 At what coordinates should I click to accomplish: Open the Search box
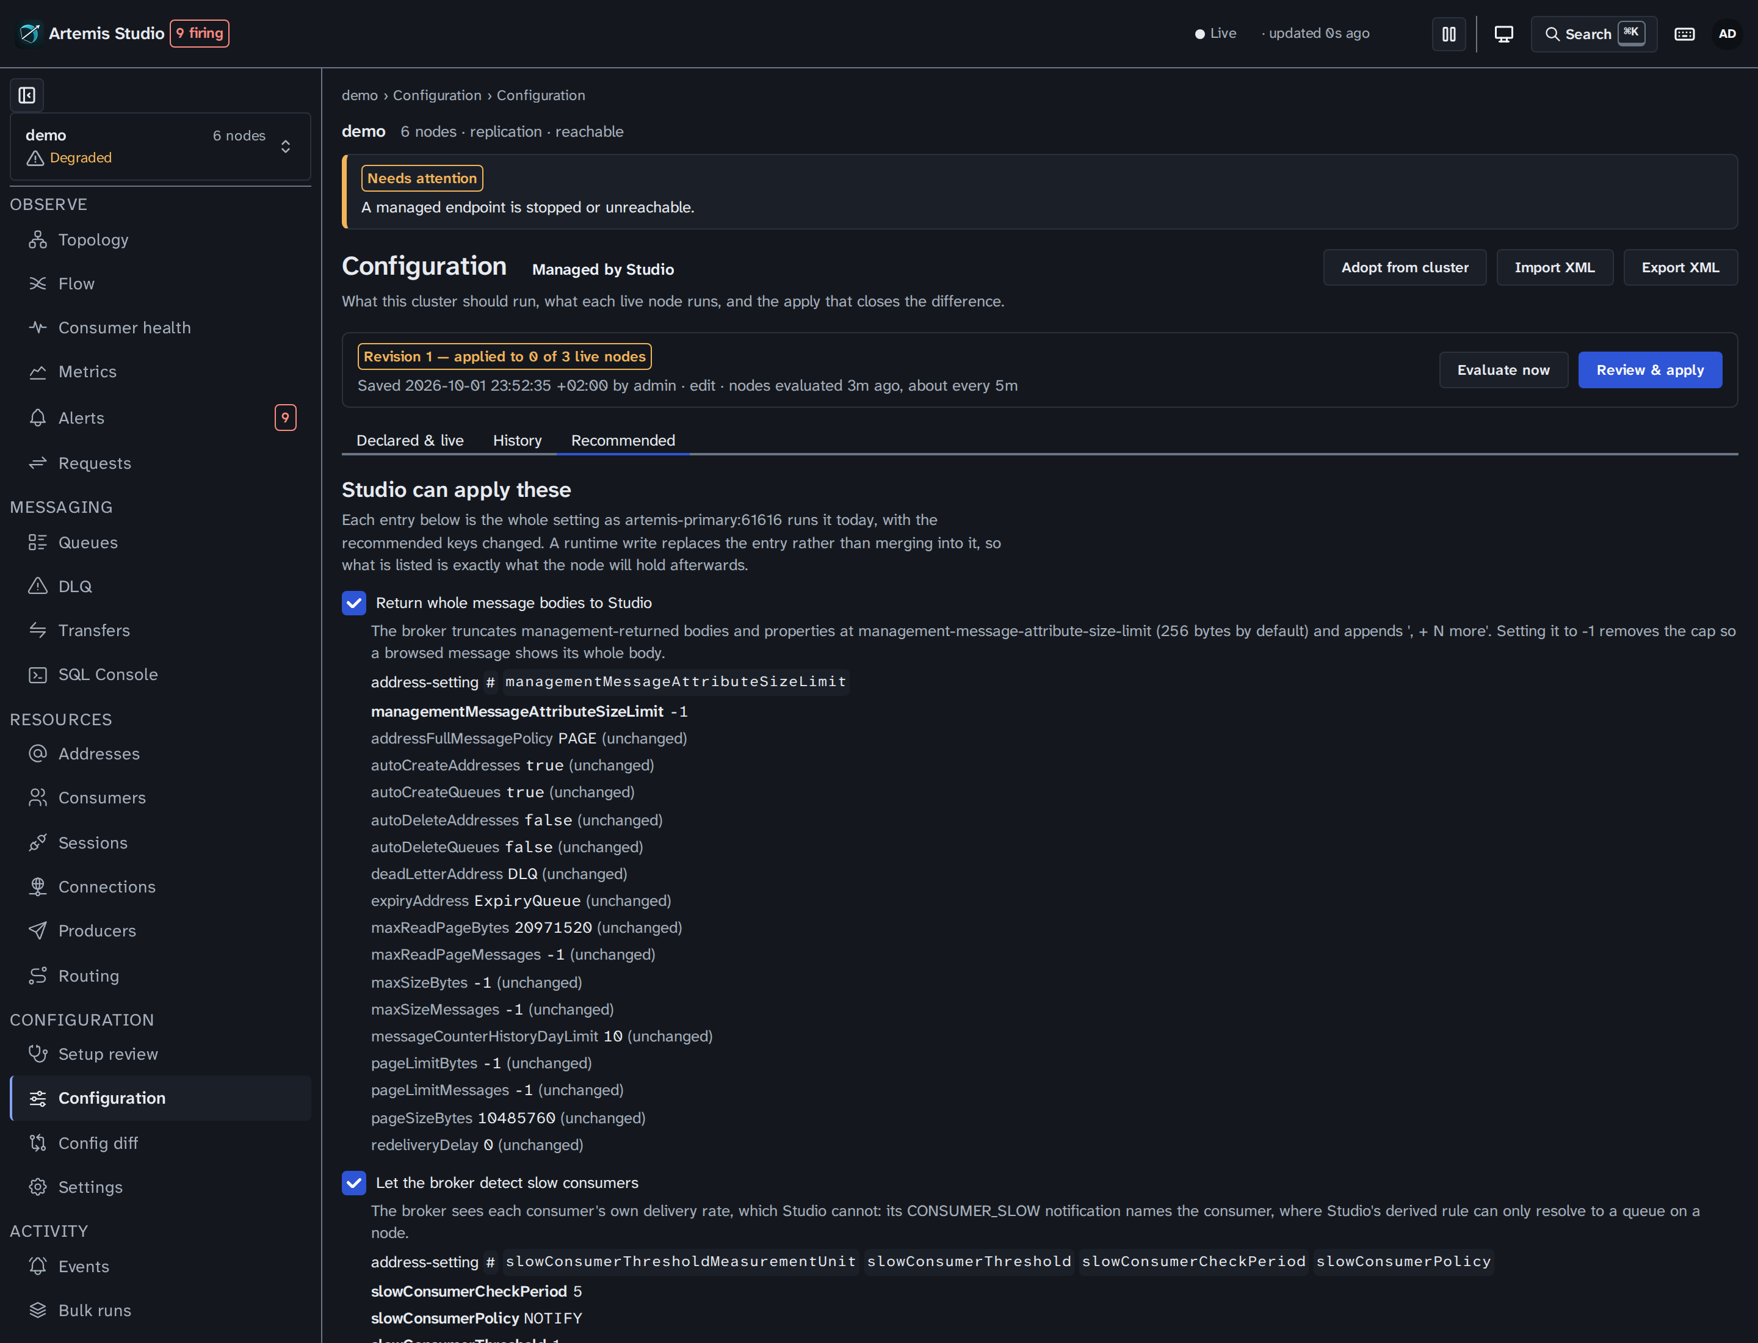(x=1593, y=34)
